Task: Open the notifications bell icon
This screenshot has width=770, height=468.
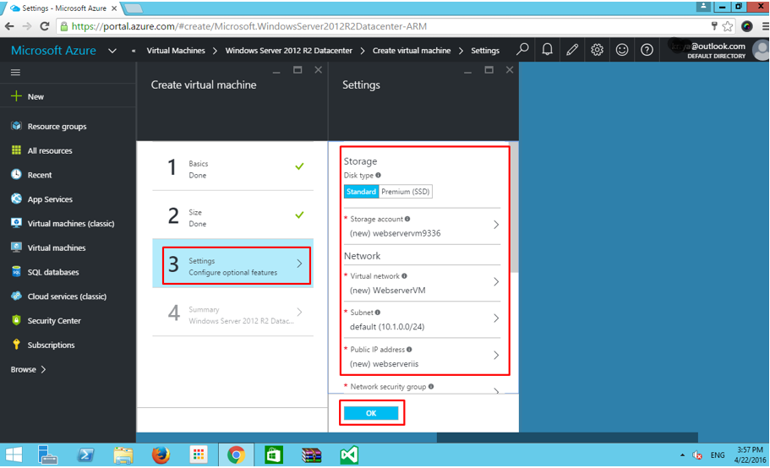Action: coord(547,50)
